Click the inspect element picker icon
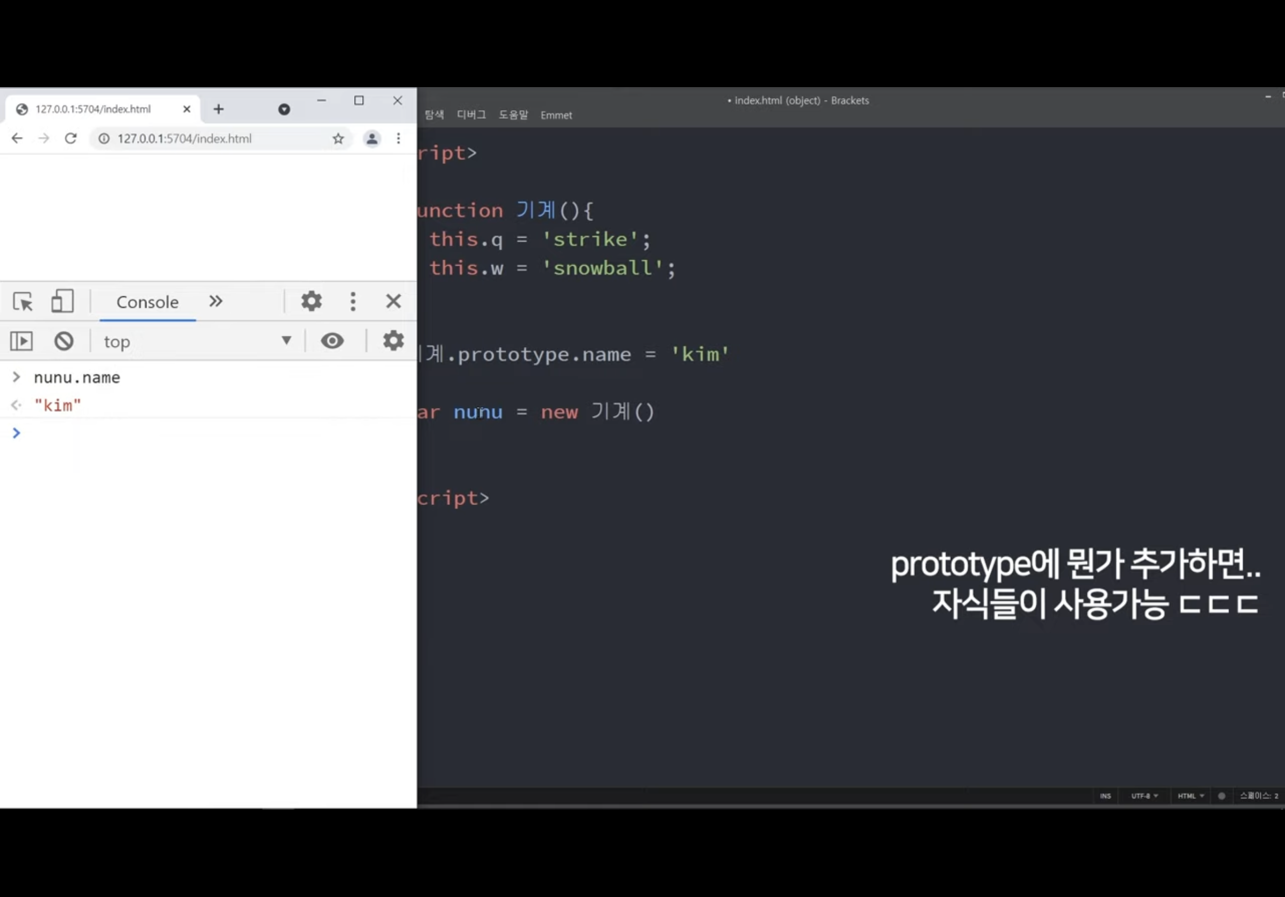 (x=23, y=302)
